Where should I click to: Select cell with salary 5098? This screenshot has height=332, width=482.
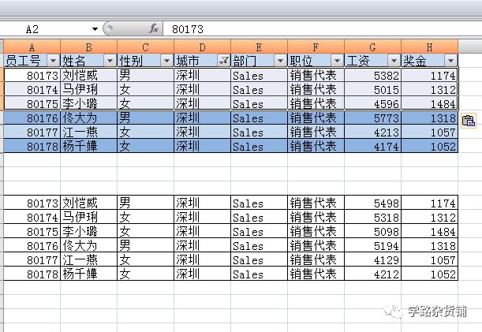point(372,231)
